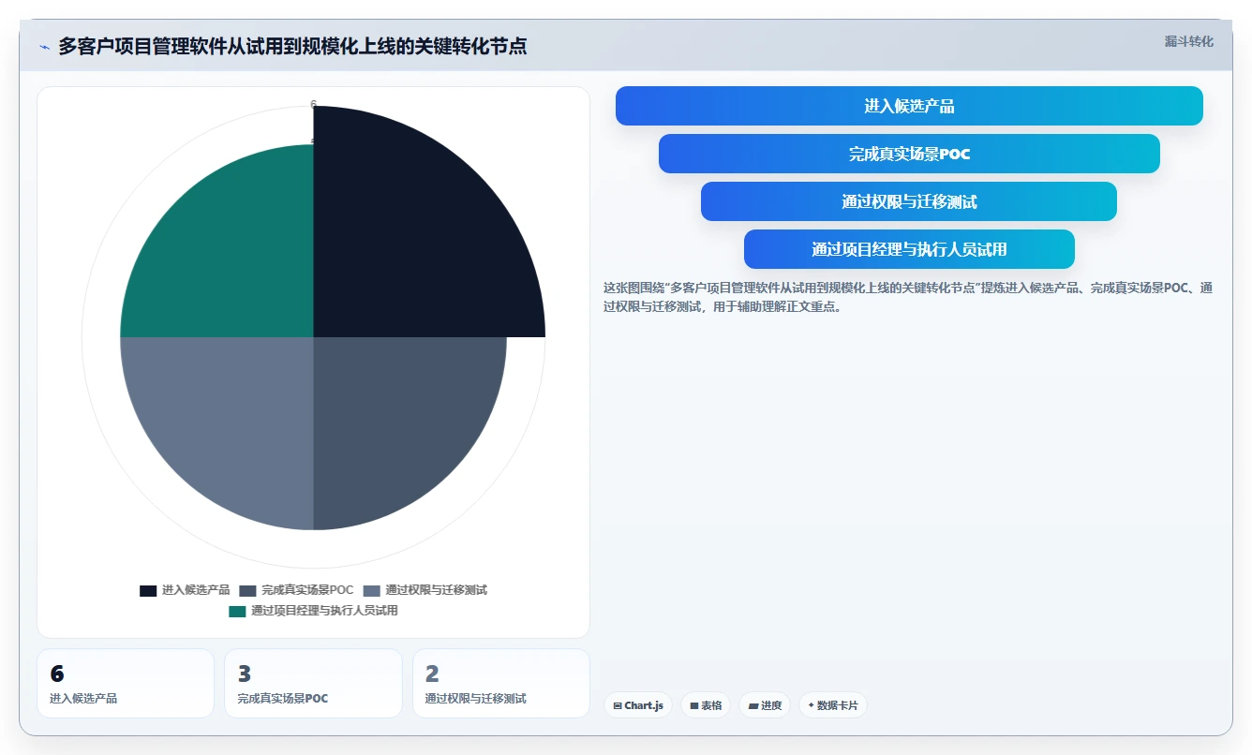Toggle 通过项目经理与执行人员试用 legend swatch
Screen dimensions: 1252x755
click(237, 612)
